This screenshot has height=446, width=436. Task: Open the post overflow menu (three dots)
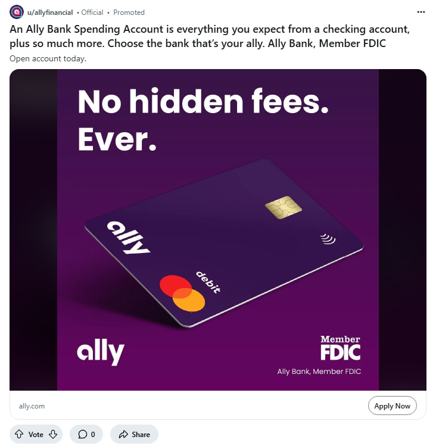click(x=421, y=12)
